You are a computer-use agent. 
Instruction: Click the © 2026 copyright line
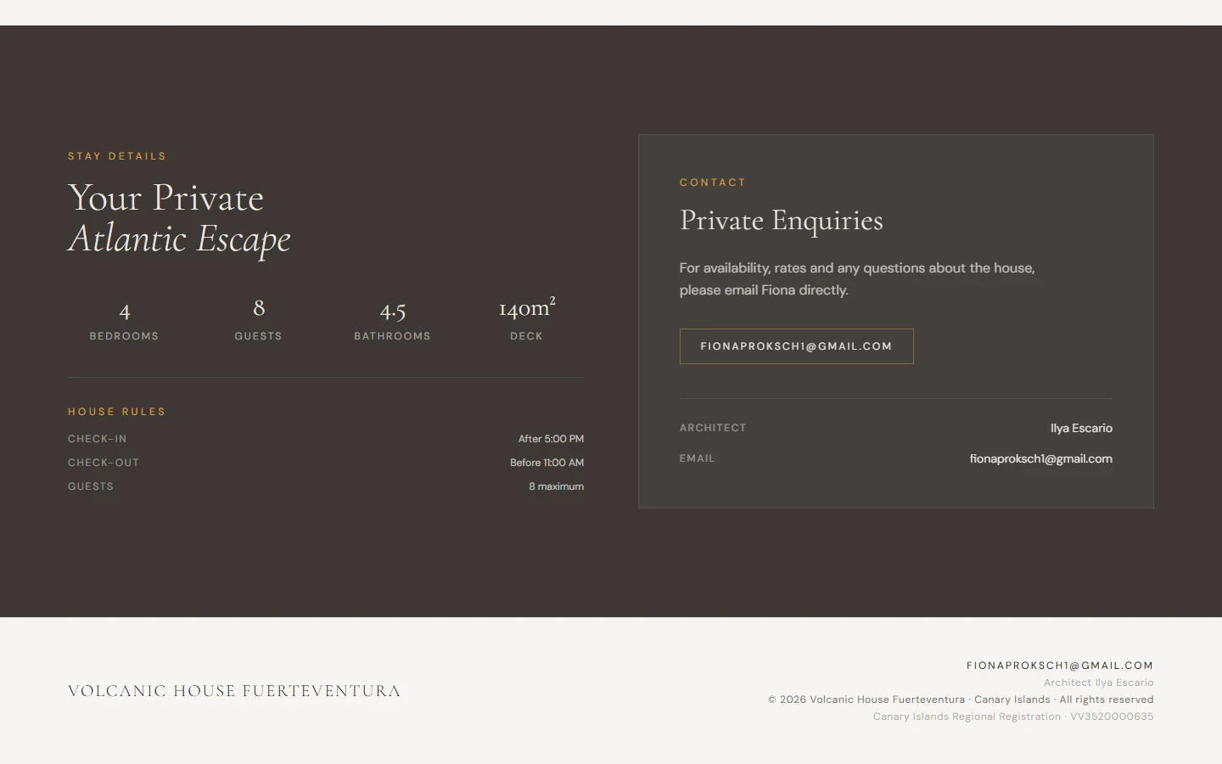point(961,699)
